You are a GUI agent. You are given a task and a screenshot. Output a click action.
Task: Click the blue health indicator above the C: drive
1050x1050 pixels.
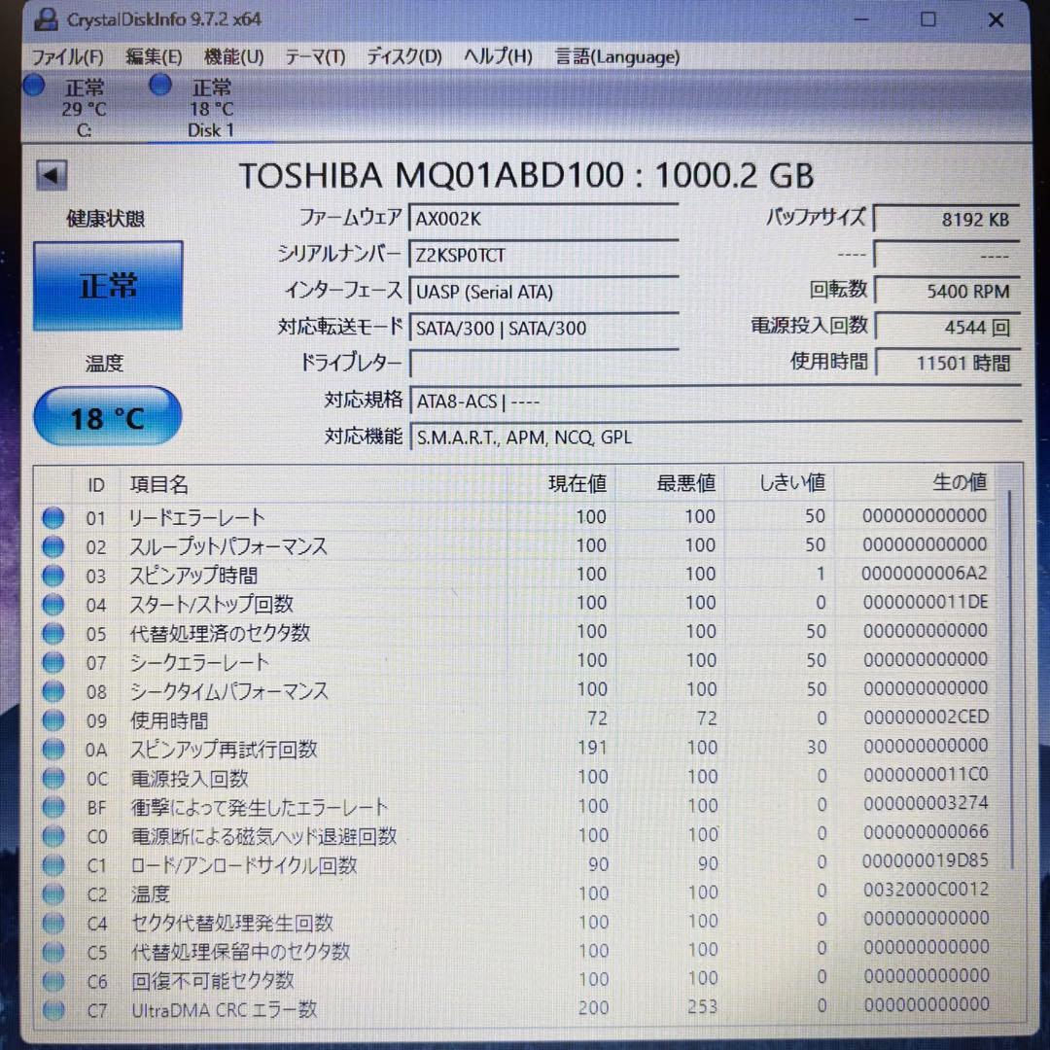tap(33, 86)
